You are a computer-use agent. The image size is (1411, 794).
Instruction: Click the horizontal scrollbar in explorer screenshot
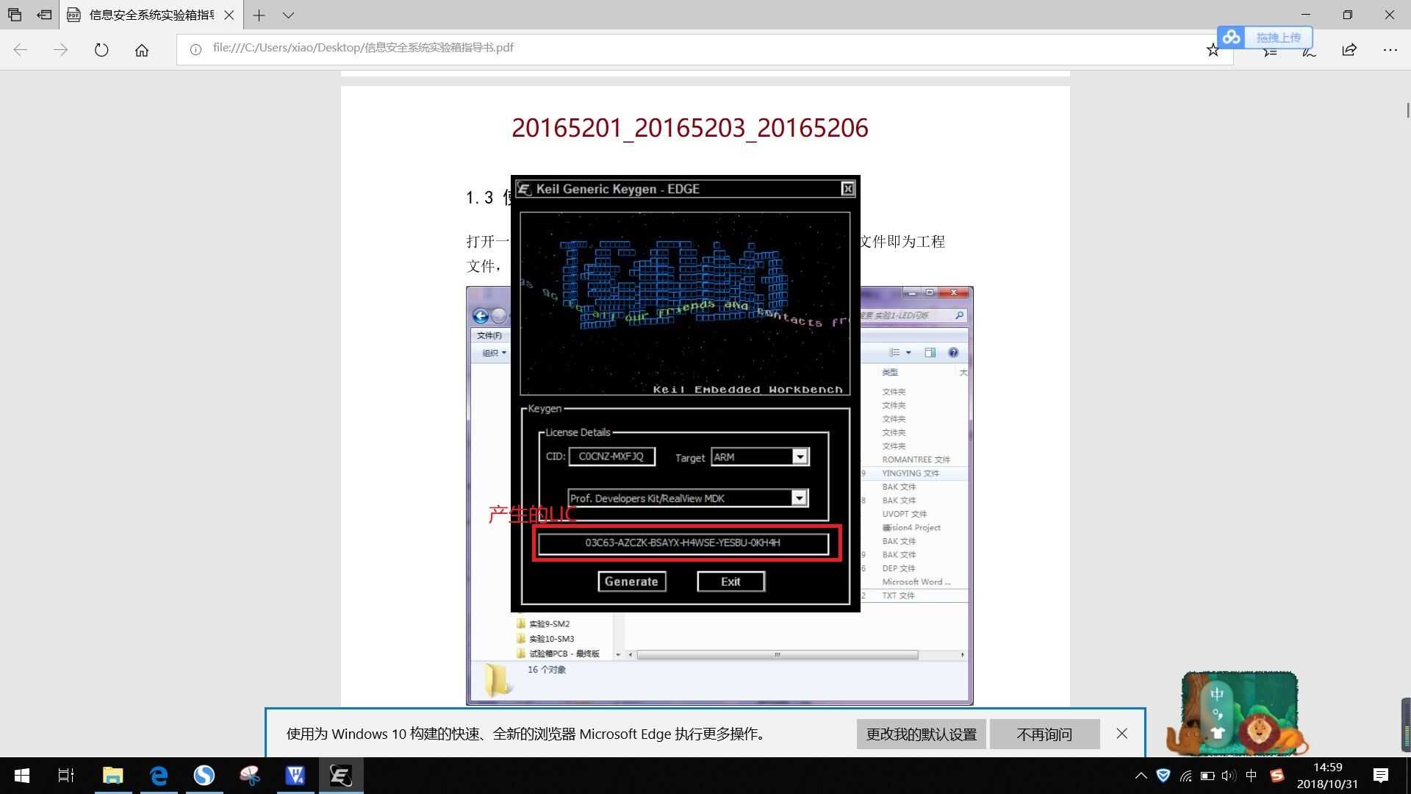778,654
